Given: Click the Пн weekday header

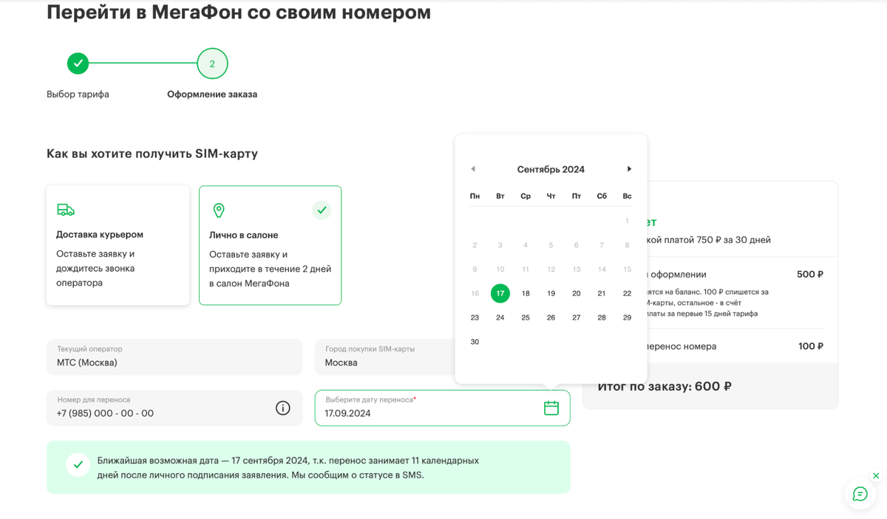Looking at the screenshot, I should click(x=475, y=196).
